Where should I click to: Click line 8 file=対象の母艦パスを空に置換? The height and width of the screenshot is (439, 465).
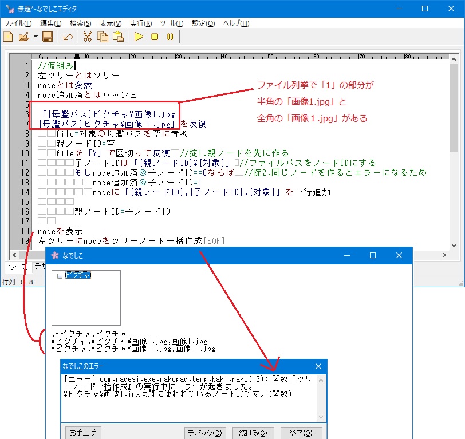(x=122, y=134)
